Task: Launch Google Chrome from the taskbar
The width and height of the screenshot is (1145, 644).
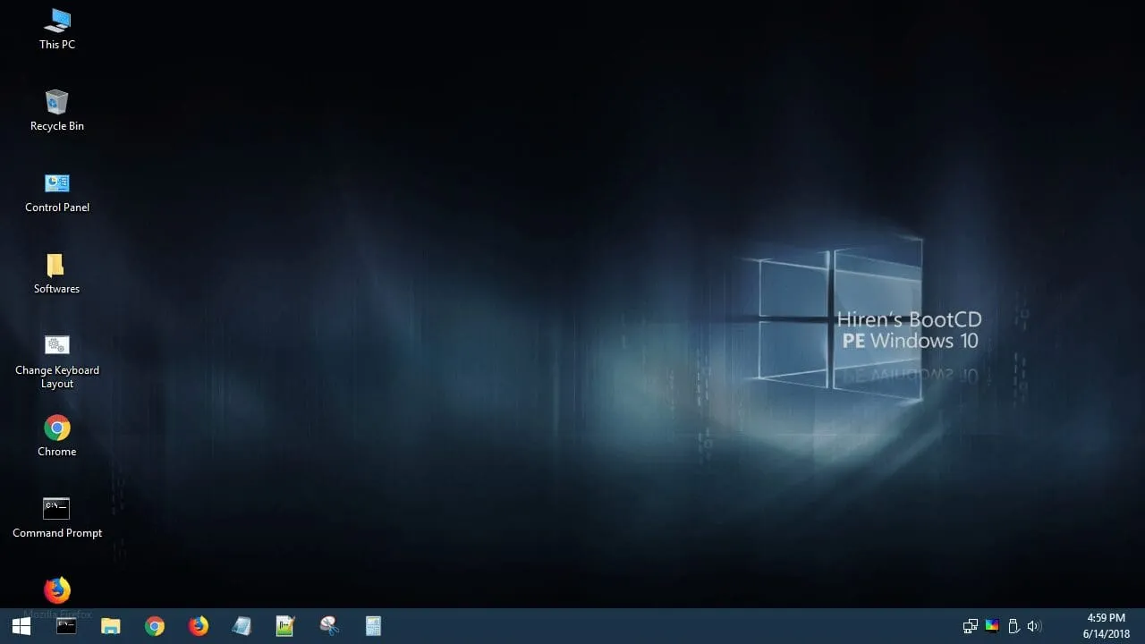Action: [154, 625]
